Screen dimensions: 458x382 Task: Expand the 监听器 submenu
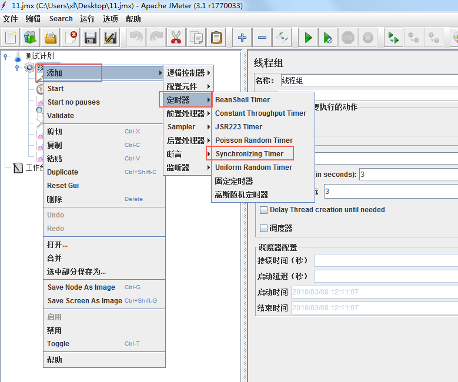(x=188, y=167)
